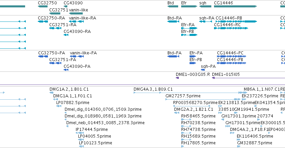Click EST RH58465.5prime

[x=186, y=119]
